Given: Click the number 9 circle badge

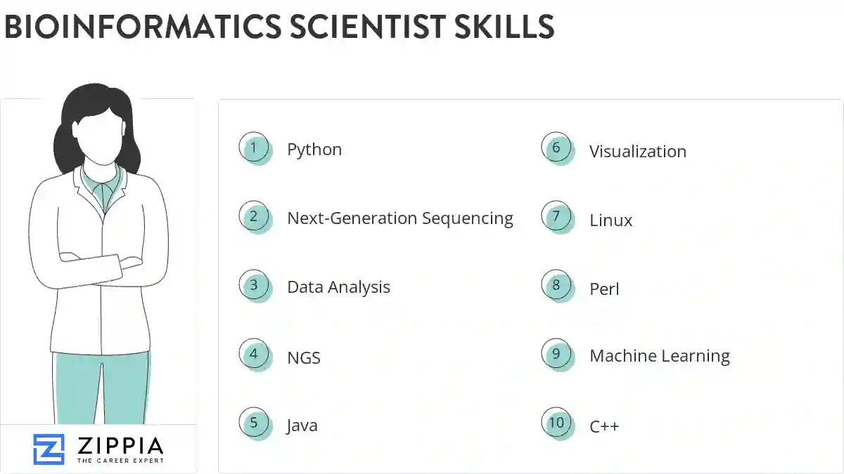Looking at the screenshot, I should click(x=556, y=355).
